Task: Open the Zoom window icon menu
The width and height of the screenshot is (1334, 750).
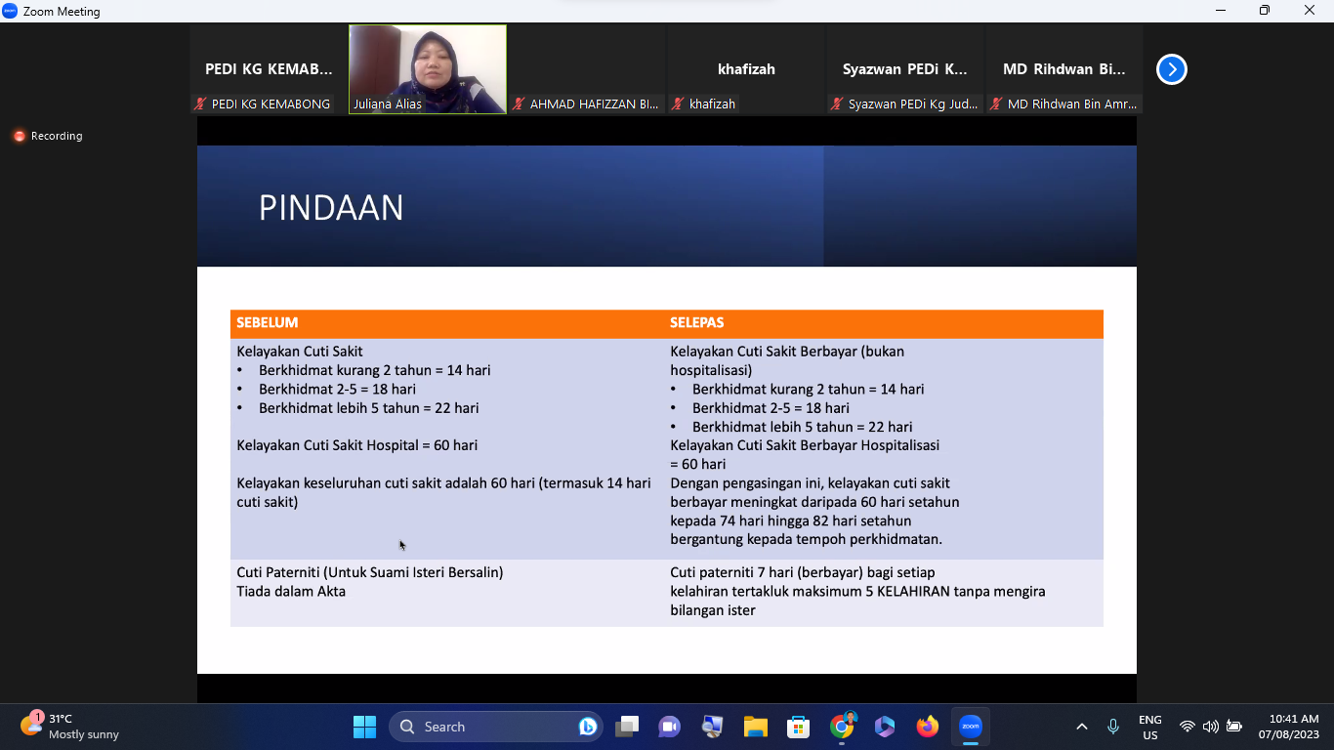Action: tap(11, 11)
